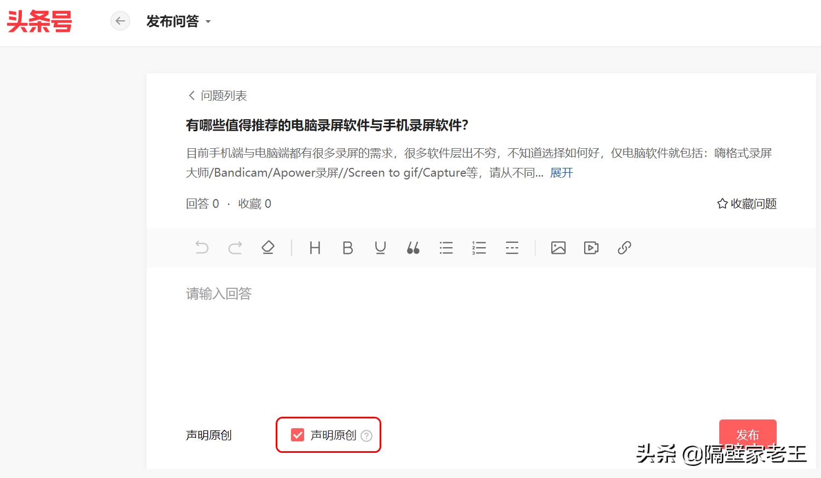Apply heading formatting with the H icon

[x=315, y=248]
